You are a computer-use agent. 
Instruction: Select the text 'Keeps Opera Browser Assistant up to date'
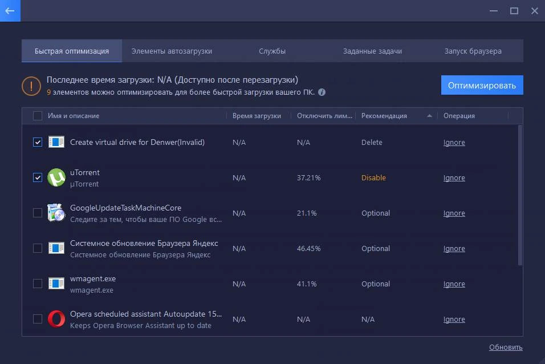141,326
